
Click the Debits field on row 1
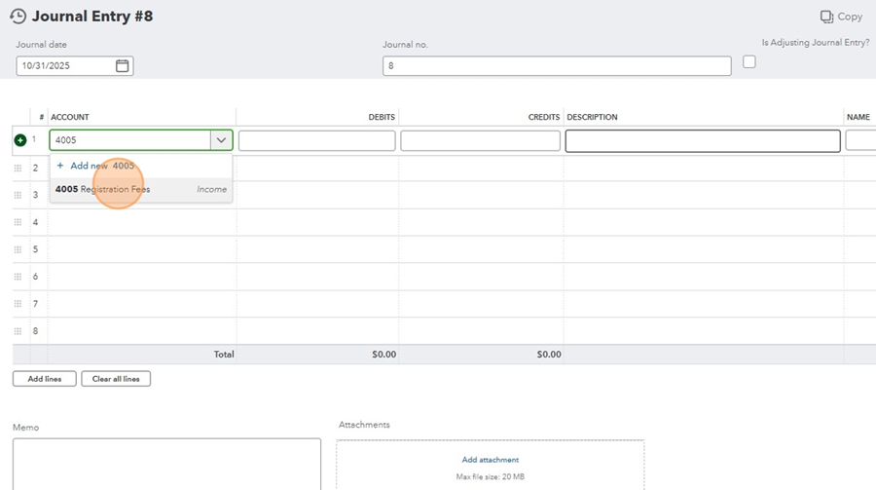click(x=316, y=140)
